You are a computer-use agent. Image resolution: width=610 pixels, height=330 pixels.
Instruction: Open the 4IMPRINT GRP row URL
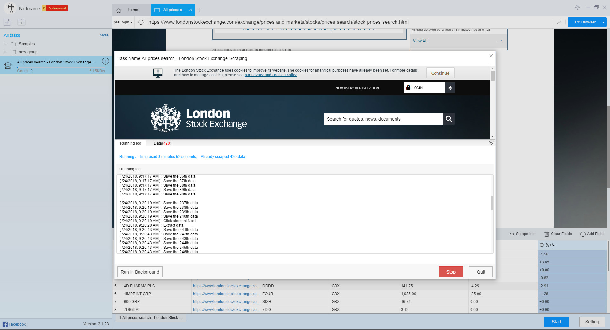[x=226, y=294]
